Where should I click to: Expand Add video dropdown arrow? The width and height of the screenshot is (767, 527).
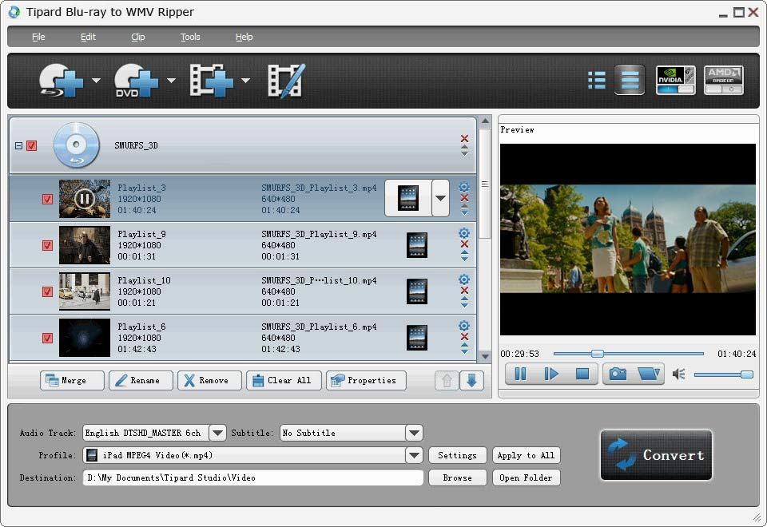pos(245,80)
